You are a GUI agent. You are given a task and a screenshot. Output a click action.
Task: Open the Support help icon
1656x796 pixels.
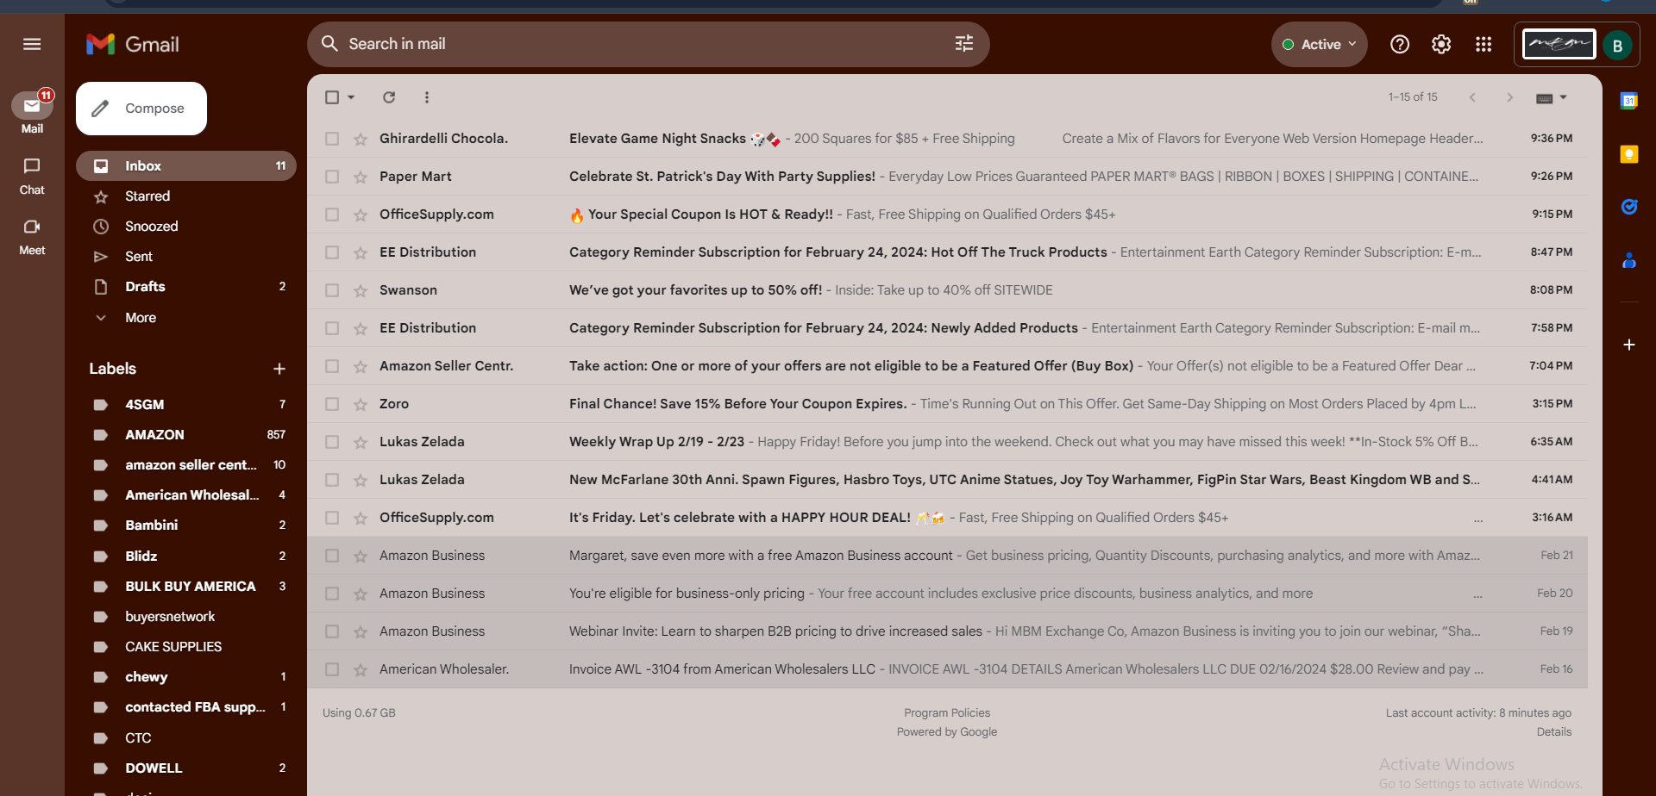tap(1400, 44)
